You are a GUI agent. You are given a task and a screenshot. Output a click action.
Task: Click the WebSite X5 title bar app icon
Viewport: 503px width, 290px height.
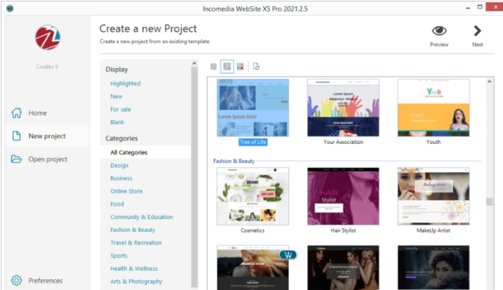[x=10, y=8]
